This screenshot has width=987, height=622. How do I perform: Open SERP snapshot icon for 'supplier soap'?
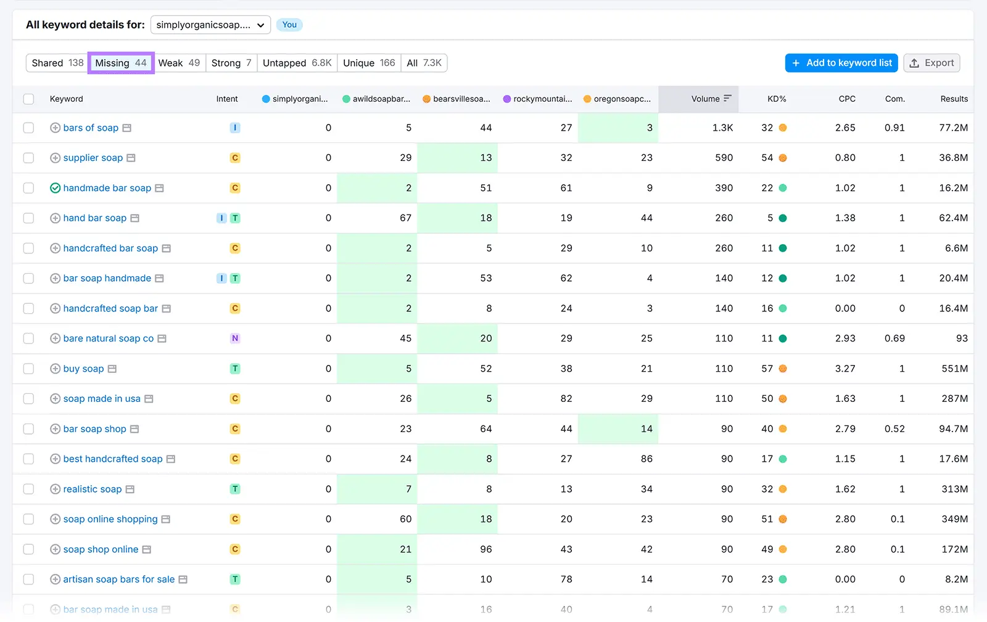(x=131, y=158)
